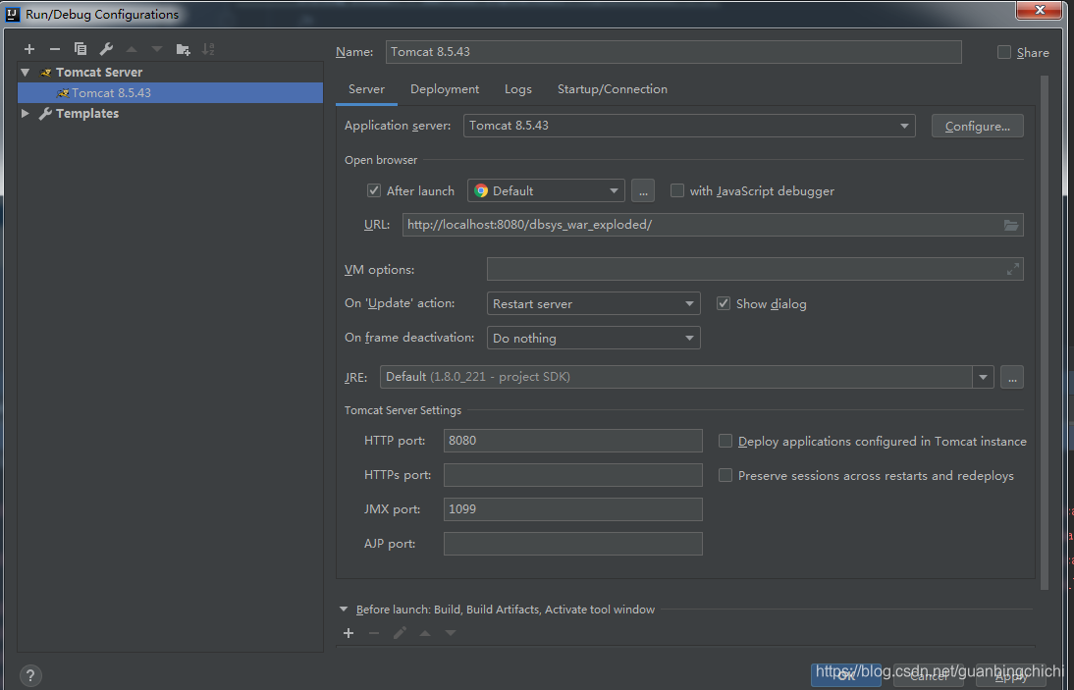Image resolution: width=1074 pixels, height=690 pixels.
Task: Move configuration down with toolbar arrow
Action: [x=157, y=49]
